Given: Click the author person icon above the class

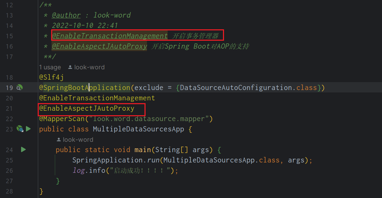Looking at the screenshot, I should coord(70,67).
